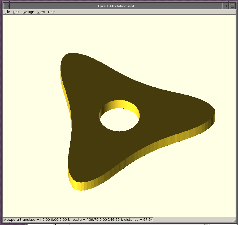Screen dimensions: 238x225
Task: Click the OpenSCAD - trilobe.scad title bar
Action: click(x=116, y=6)
